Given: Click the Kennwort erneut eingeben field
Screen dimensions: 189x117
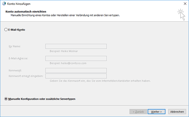Looking at the screenshot, I should (x=76, y=76).
